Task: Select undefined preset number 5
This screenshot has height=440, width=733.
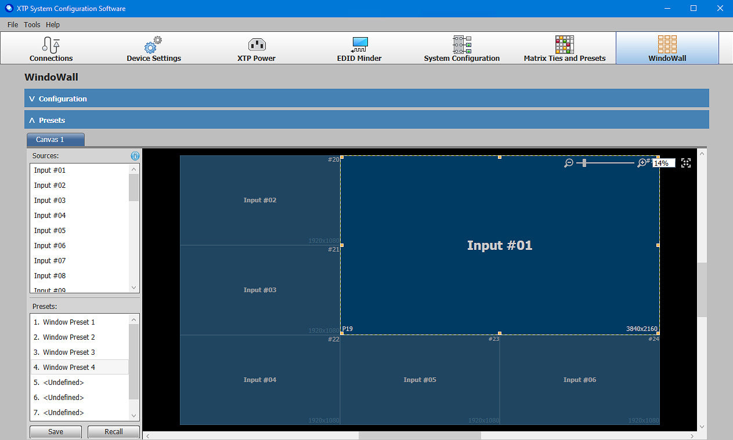Action: [80, 383]
